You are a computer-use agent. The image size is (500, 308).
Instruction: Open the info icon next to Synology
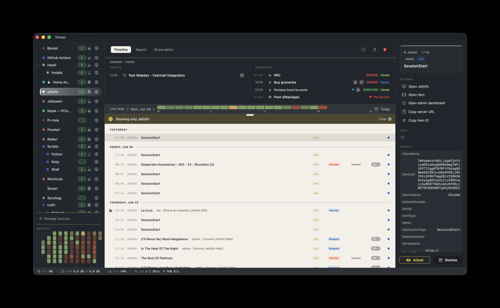point(97,198)
